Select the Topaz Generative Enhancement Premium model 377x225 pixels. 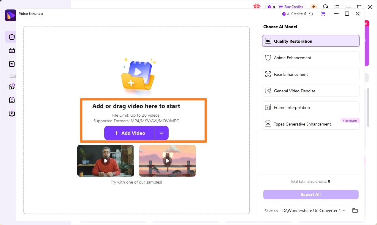[311, 124]
